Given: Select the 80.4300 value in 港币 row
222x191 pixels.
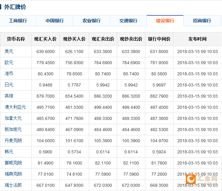Looking at the screenshot, I should 45,74.
